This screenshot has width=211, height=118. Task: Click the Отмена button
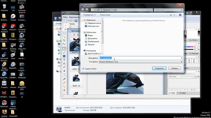(174, 69)
